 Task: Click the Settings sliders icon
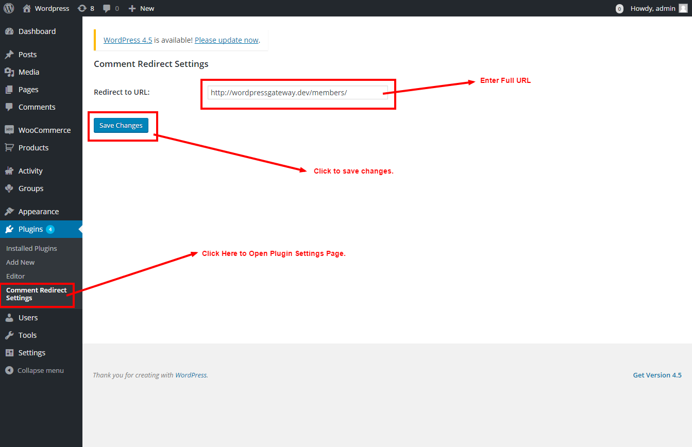[9, 353]
